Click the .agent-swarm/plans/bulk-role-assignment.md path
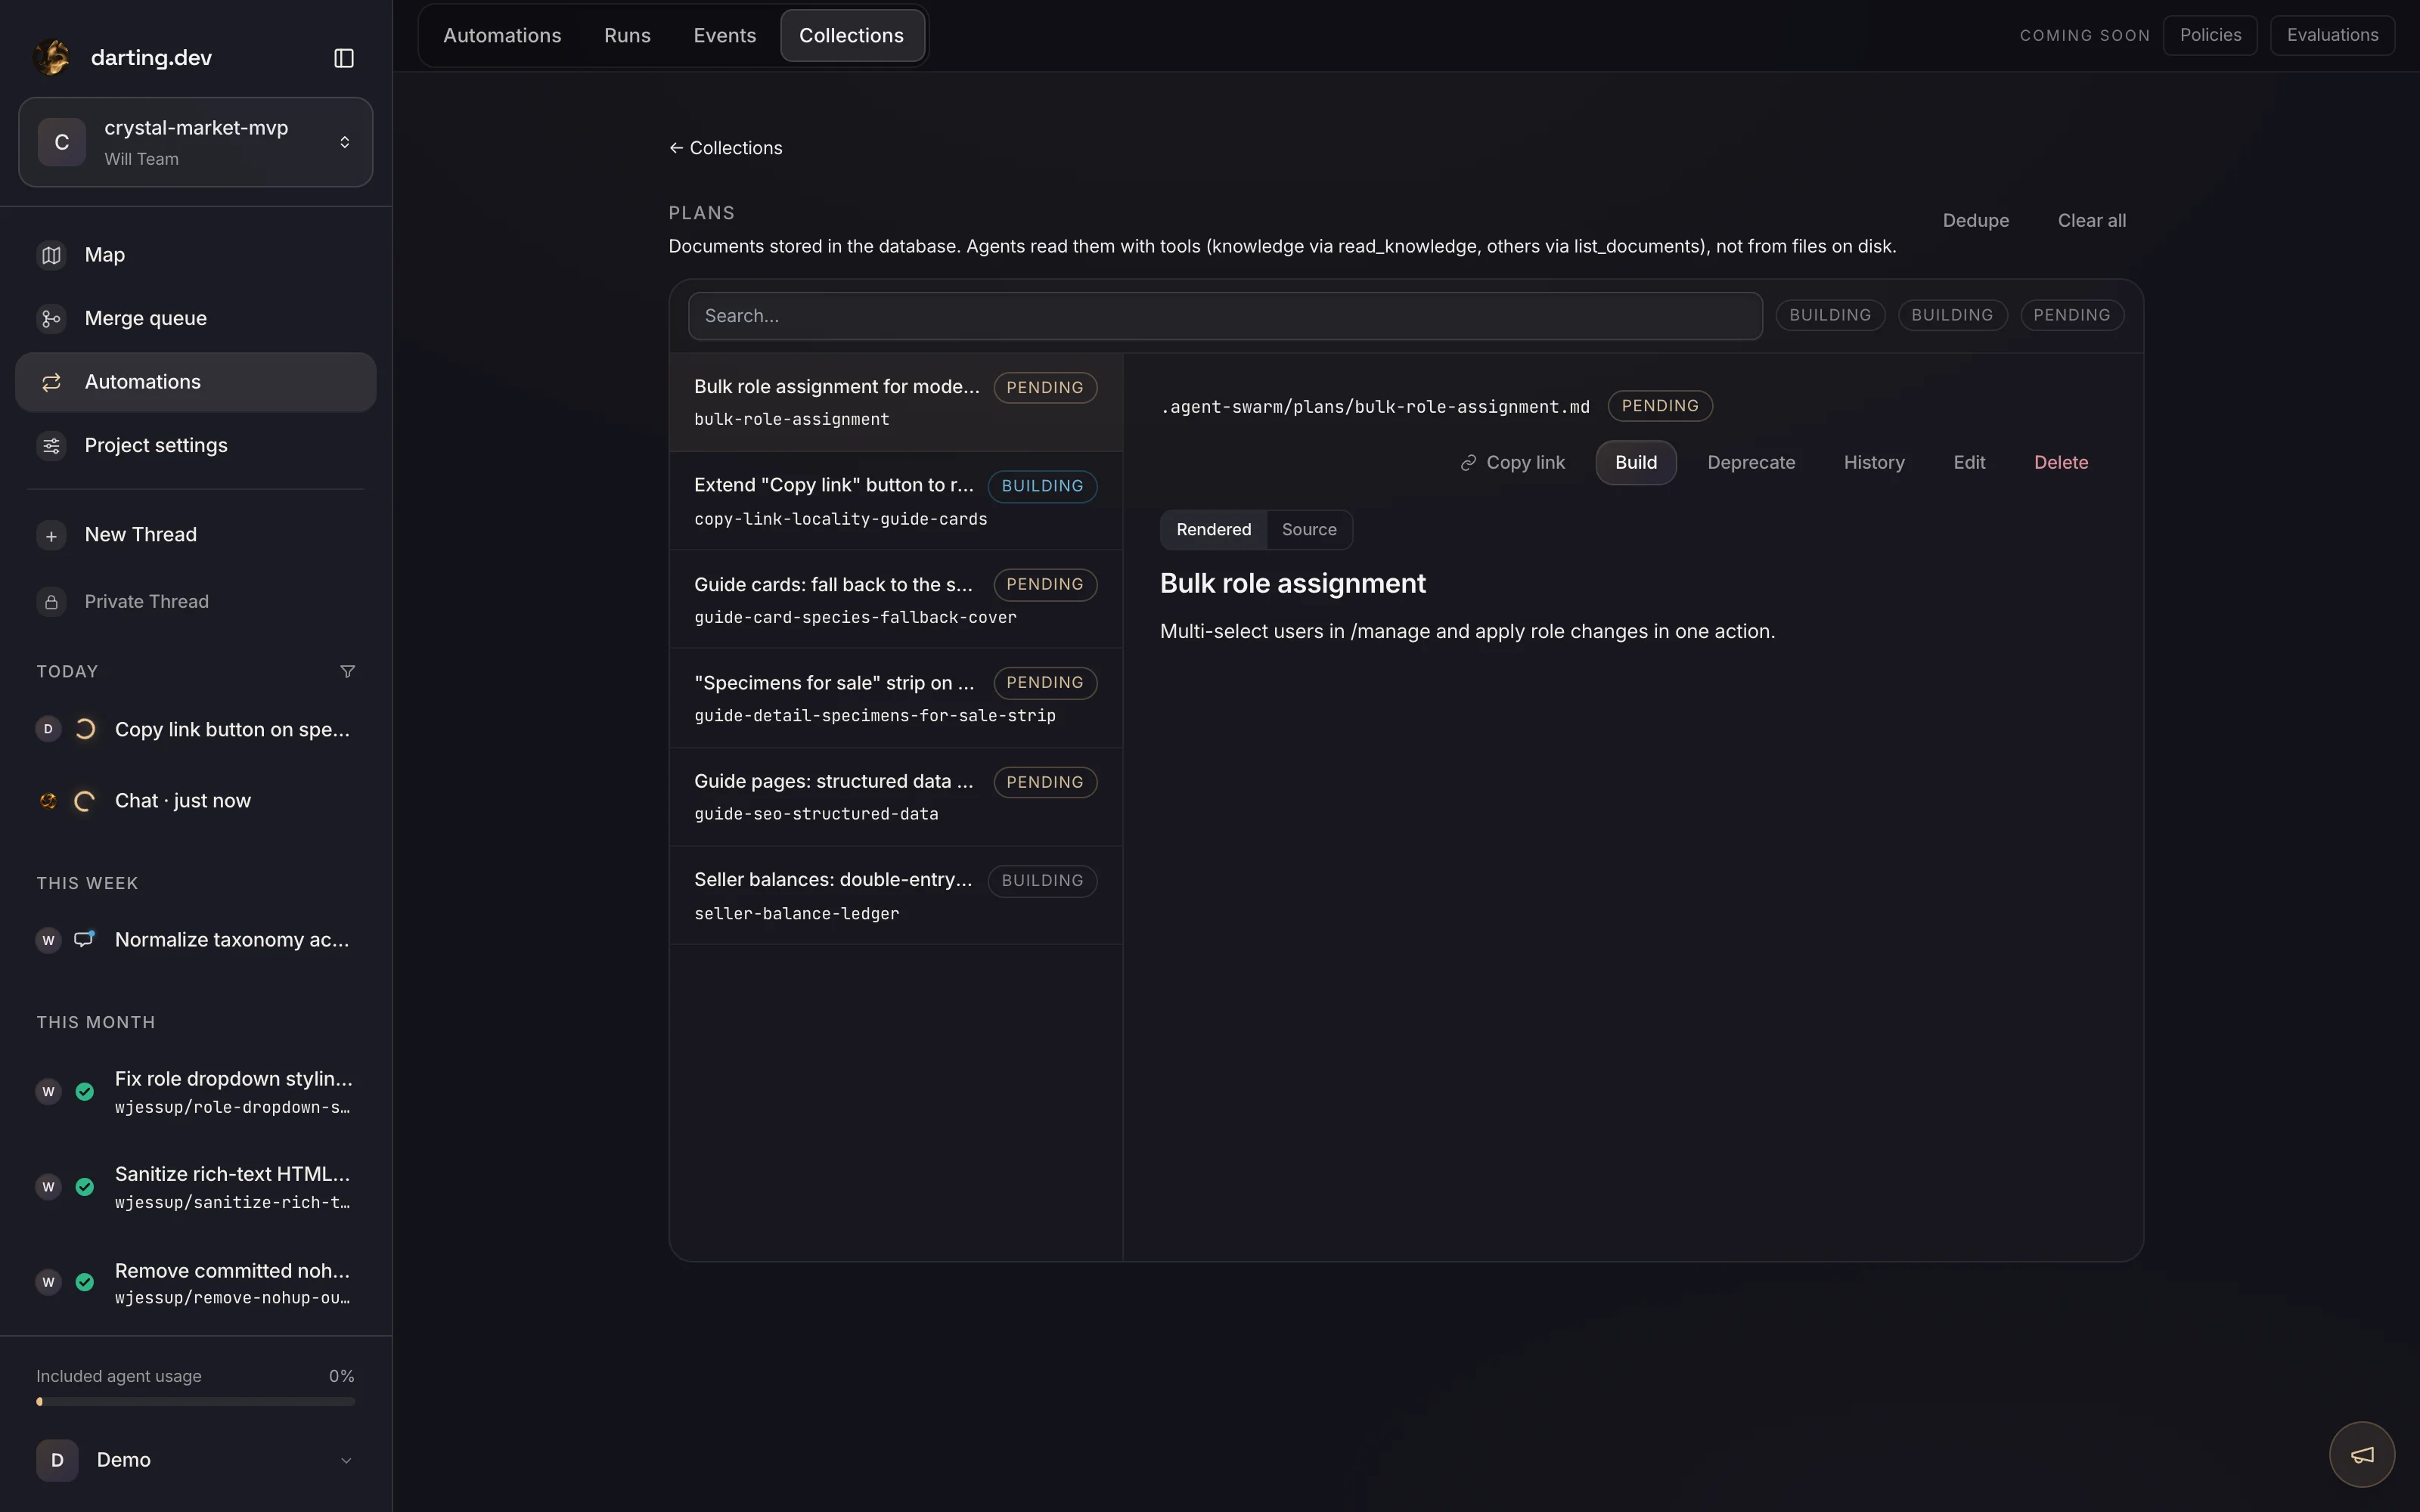 click(x=1375, y=407)
